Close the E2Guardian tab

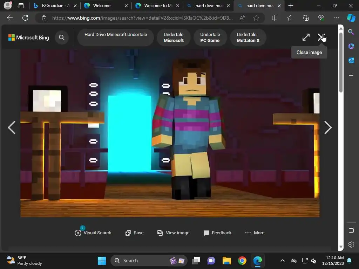tap(75, 6)
